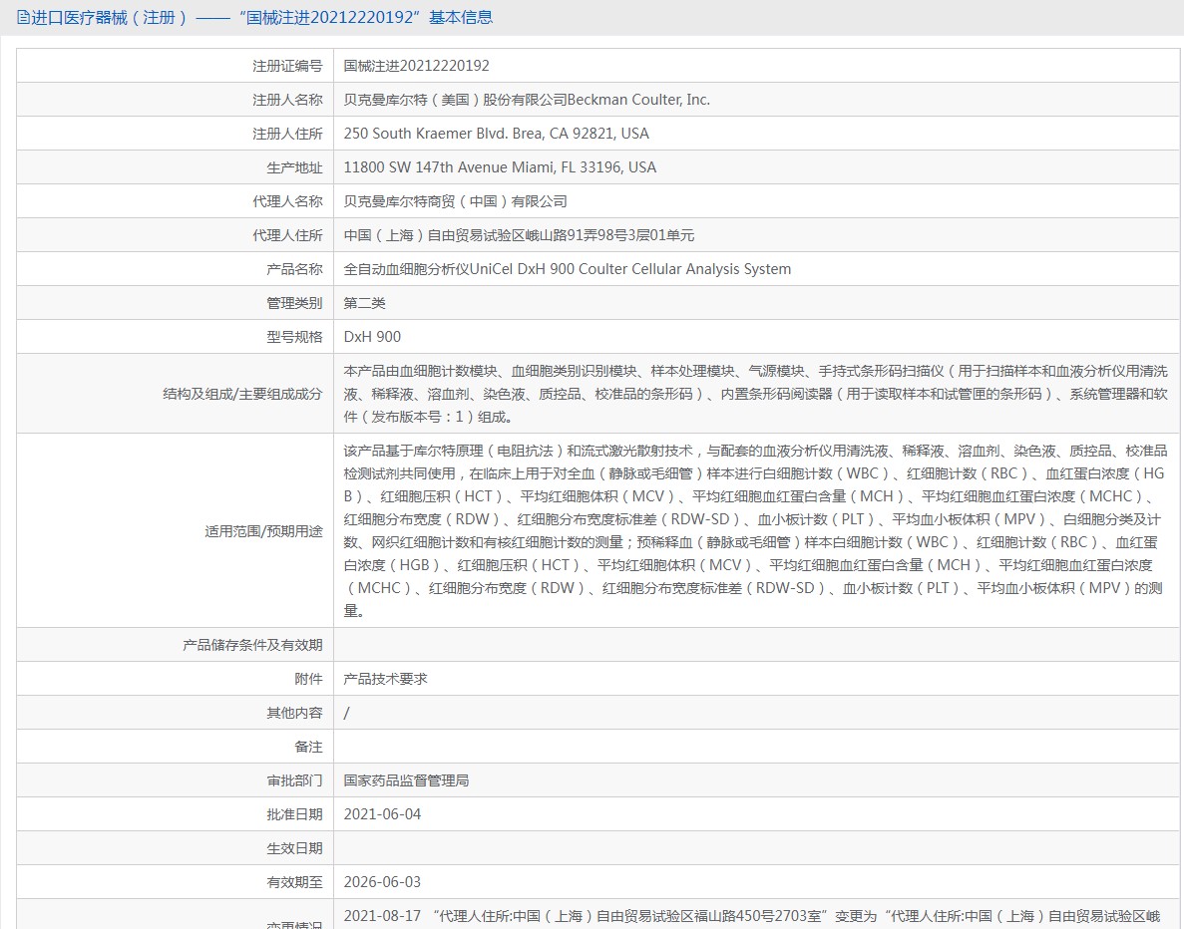The width and height of the screenshot is (1184, 929).
Task: Select model value DxH 900
Action: pos(372,337)
